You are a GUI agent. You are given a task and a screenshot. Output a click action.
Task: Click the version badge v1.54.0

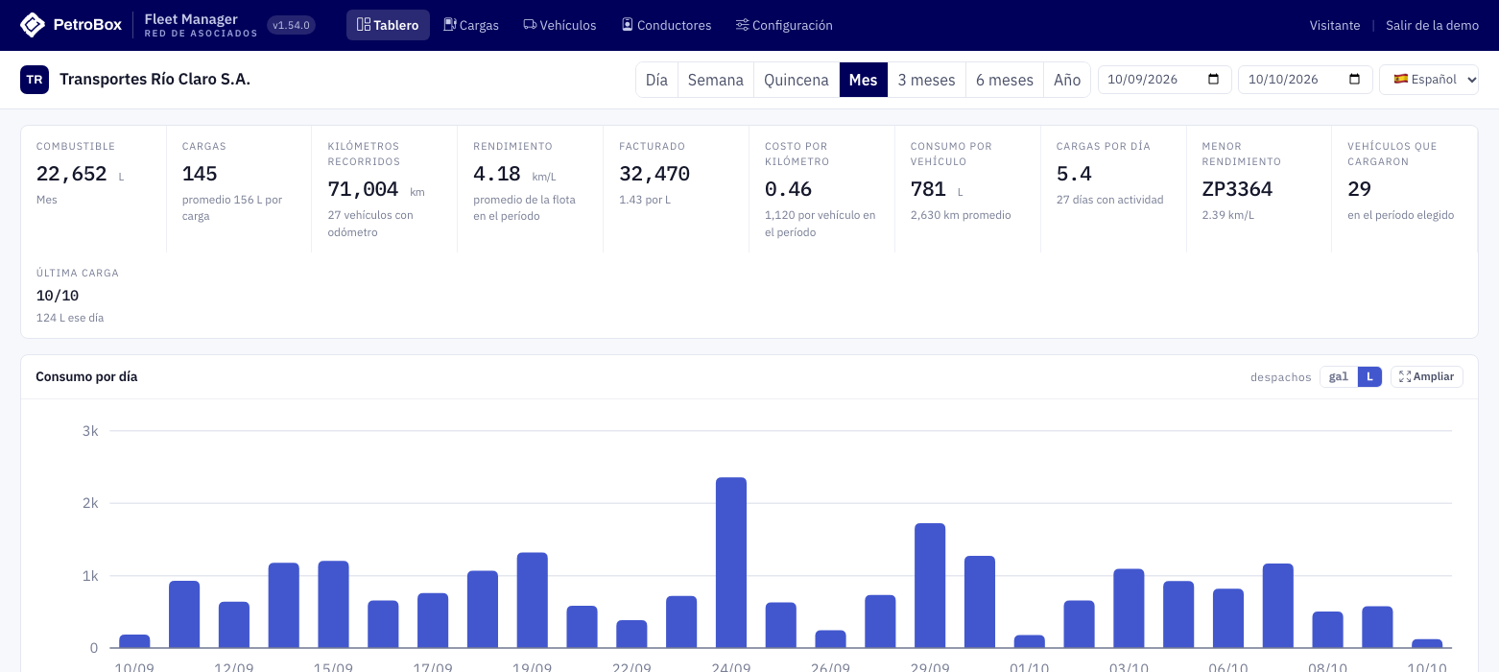[291, 25]
